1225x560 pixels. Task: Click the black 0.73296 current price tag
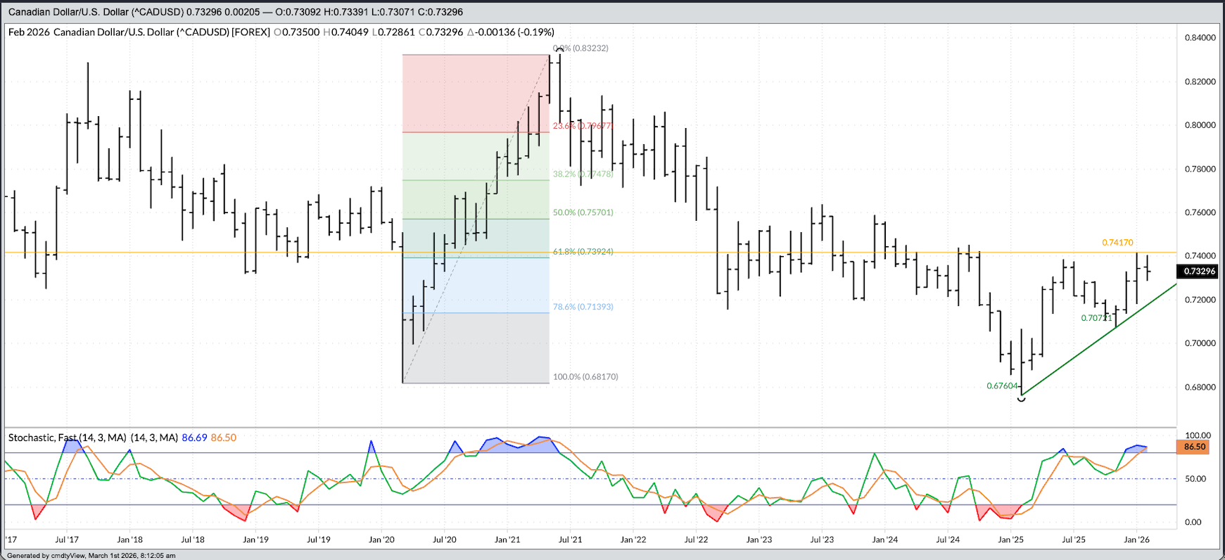(x=1198, y=272)
